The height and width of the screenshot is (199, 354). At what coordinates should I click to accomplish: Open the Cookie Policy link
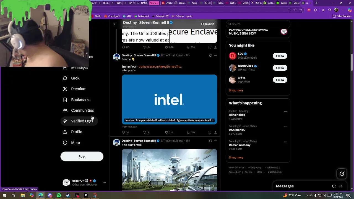click(x=272, y=168)
